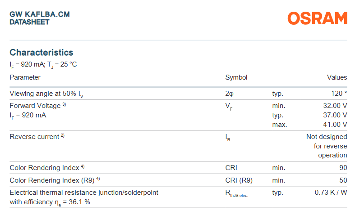This screenshot has height=215, width=355.
Task: Click the 2φ viewing angle symbol
Action: coord(230,94)
